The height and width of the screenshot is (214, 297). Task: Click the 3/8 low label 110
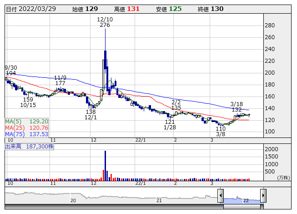[221, 129]
